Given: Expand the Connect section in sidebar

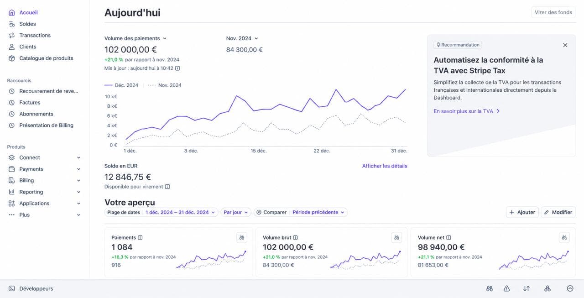Looking at the screenshot, I should point(44,157).
